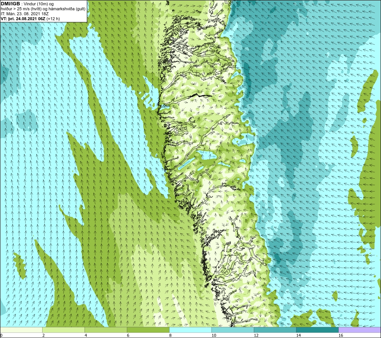
Task: Click the 'IT: Mán. 23. 08. 2021 18Z' line
Action: 24,14
